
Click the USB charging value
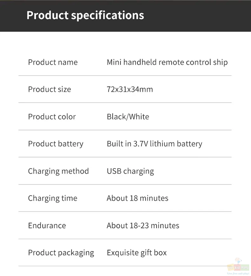pyautogui.click(x=130, y=171)
